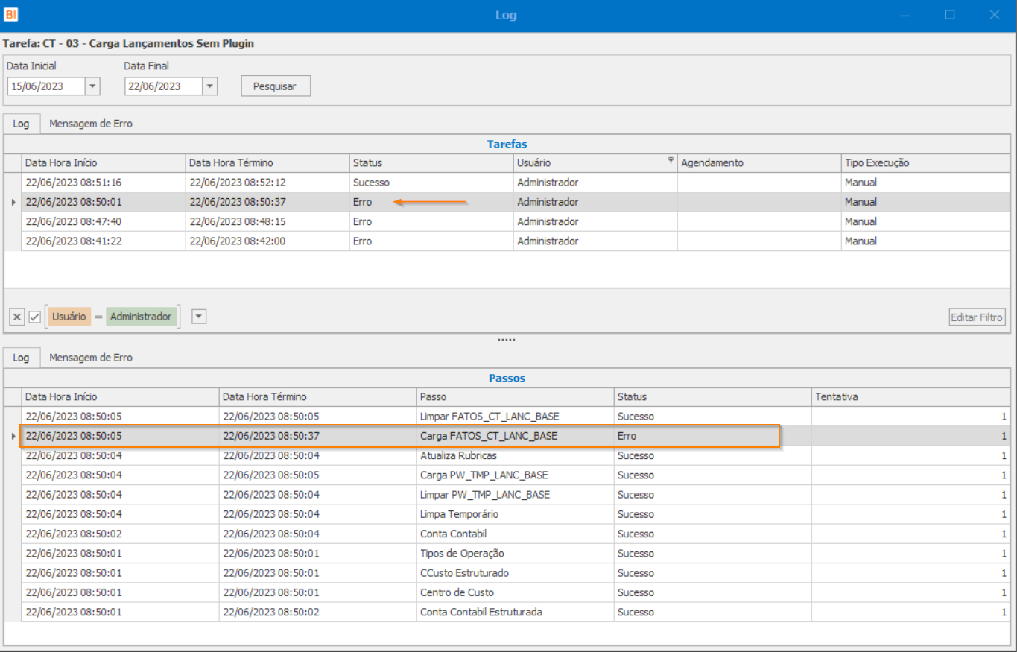The image size is (1017, 652).
Task: Click the green Administrador filter value tag
Action: [x=141, y=317]
